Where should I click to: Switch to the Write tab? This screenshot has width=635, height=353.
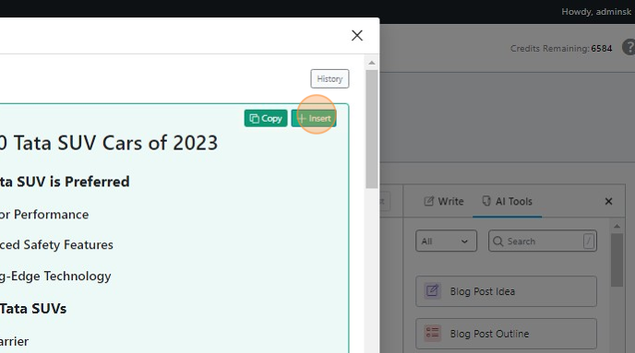443,201
